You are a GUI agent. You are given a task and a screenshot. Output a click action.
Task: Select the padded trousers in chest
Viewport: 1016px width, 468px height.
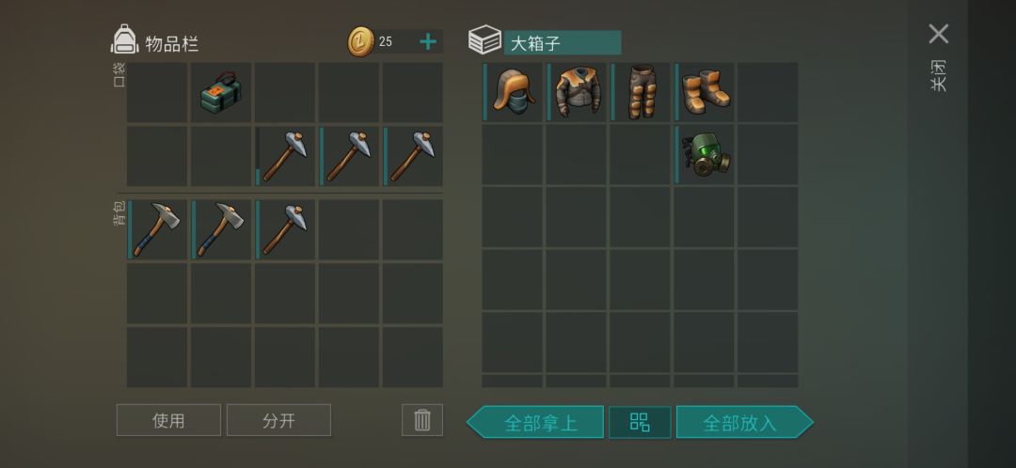[641, 92]
